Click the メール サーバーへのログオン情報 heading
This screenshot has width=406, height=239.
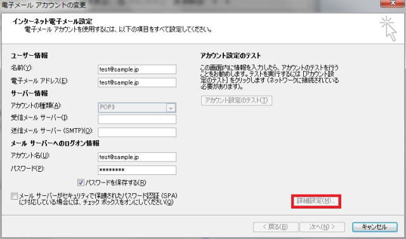[55, 143]
